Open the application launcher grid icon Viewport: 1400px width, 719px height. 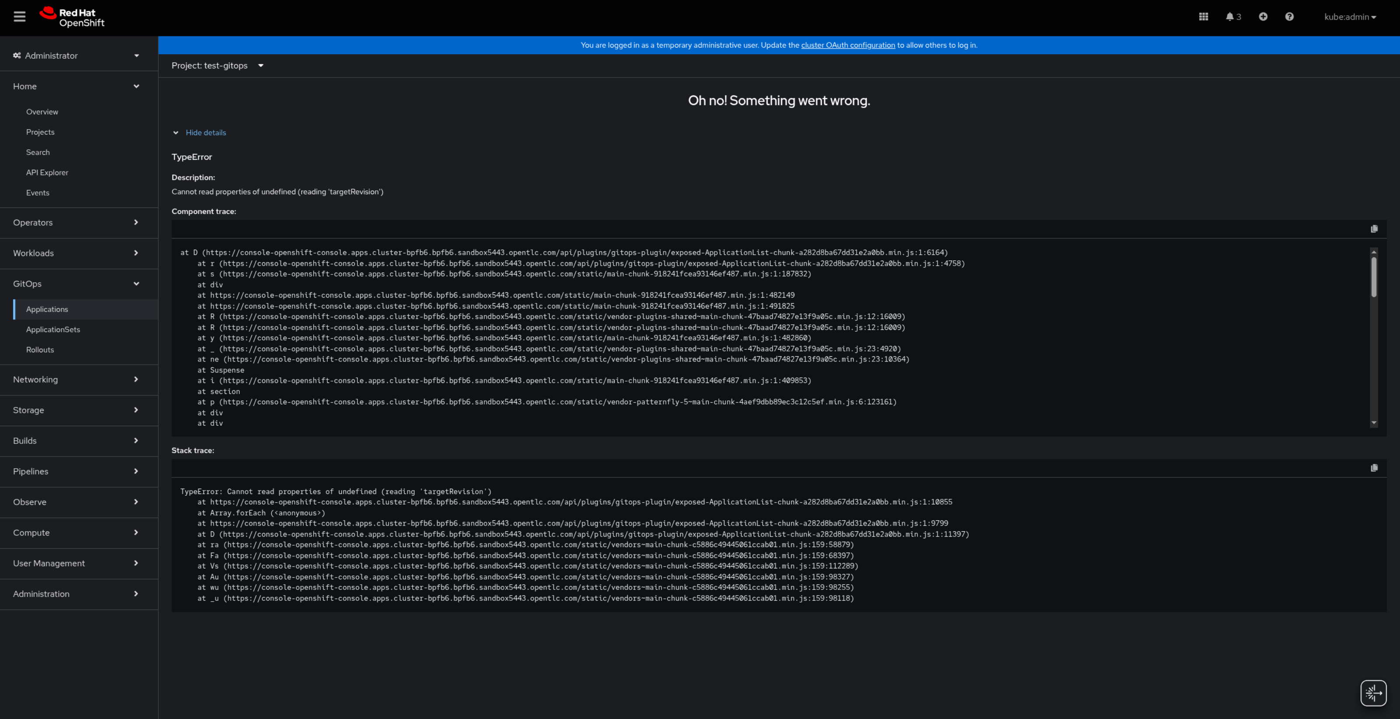[1203, 17]
